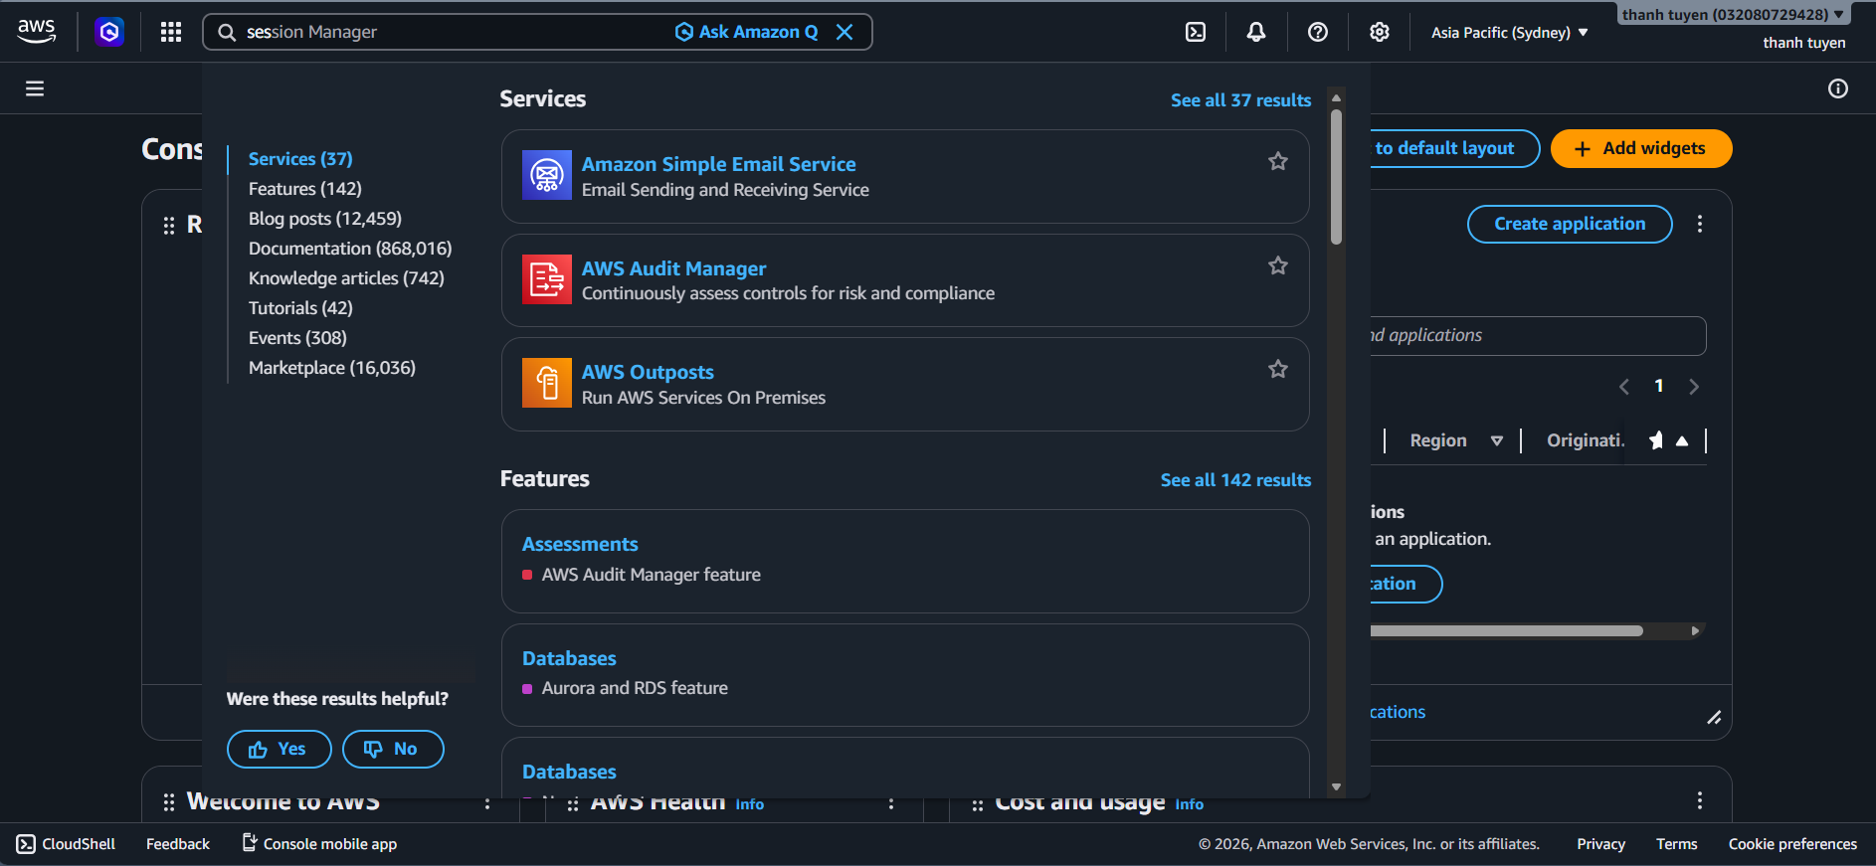Launch CloudShell from the top bar icon
Image resolution: width=1876 pixels, height=866 pixels.
[1196, 32]
